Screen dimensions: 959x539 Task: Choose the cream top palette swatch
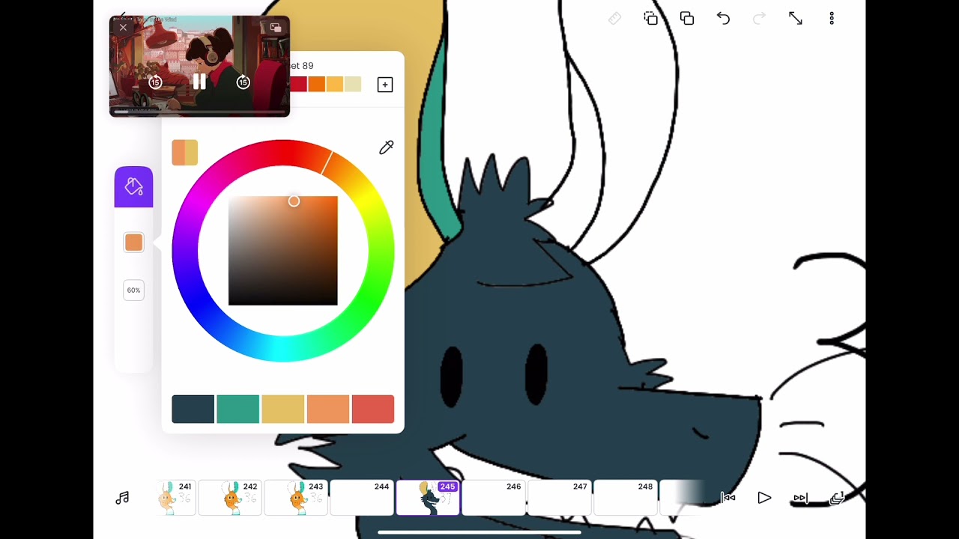coord(352,85)
